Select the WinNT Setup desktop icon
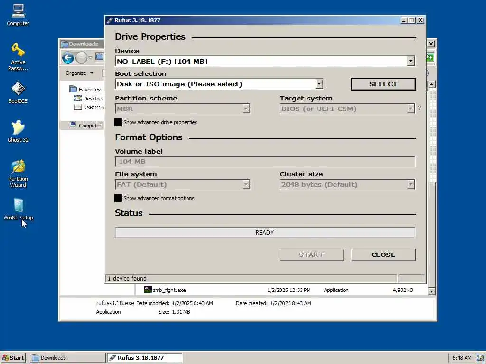The image size is (486, 364). [18, 209]
